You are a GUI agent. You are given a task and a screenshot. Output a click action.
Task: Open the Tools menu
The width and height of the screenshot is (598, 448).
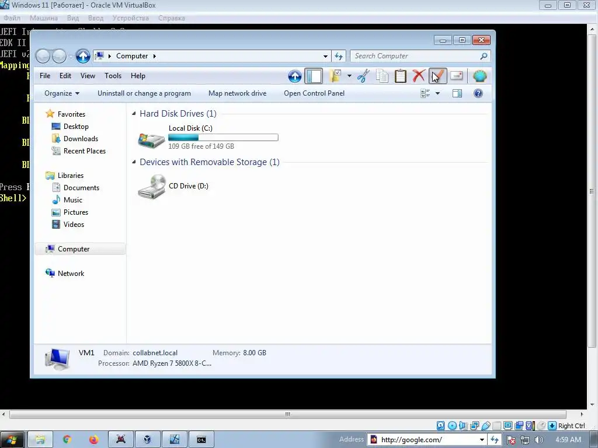(113, 76)
